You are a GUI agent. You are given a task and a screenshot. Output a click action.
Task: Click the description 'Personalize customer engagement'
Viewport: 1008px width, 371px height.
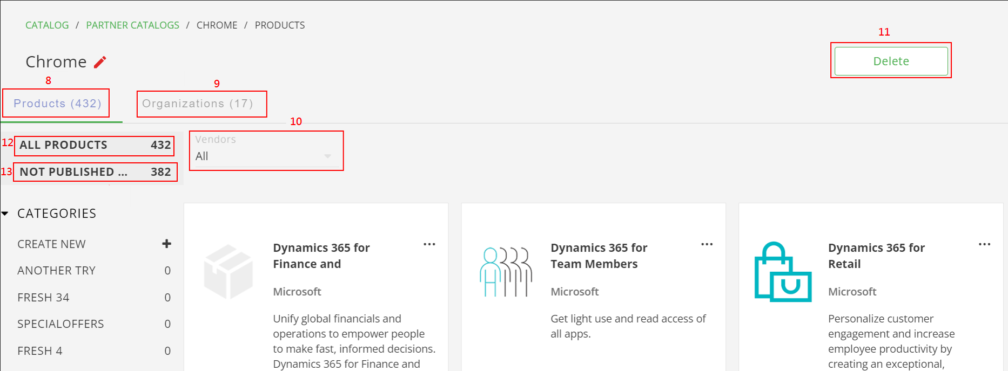pyautogui.click(x=891, y=341)
